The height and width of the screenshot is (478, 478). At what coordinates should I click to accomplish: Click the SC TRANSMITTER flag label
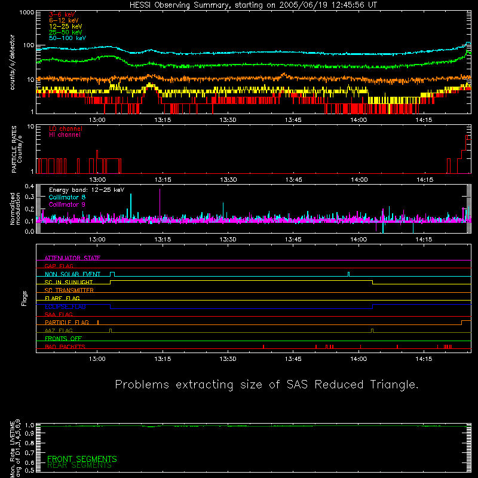pyautogui.click(x=69, y=290)
